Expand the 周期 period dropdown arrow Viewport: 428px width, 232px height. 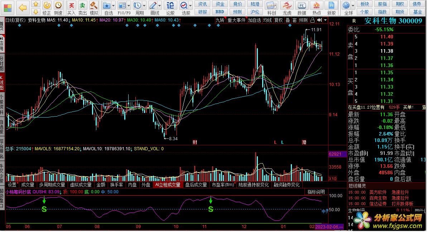[144, 5]
